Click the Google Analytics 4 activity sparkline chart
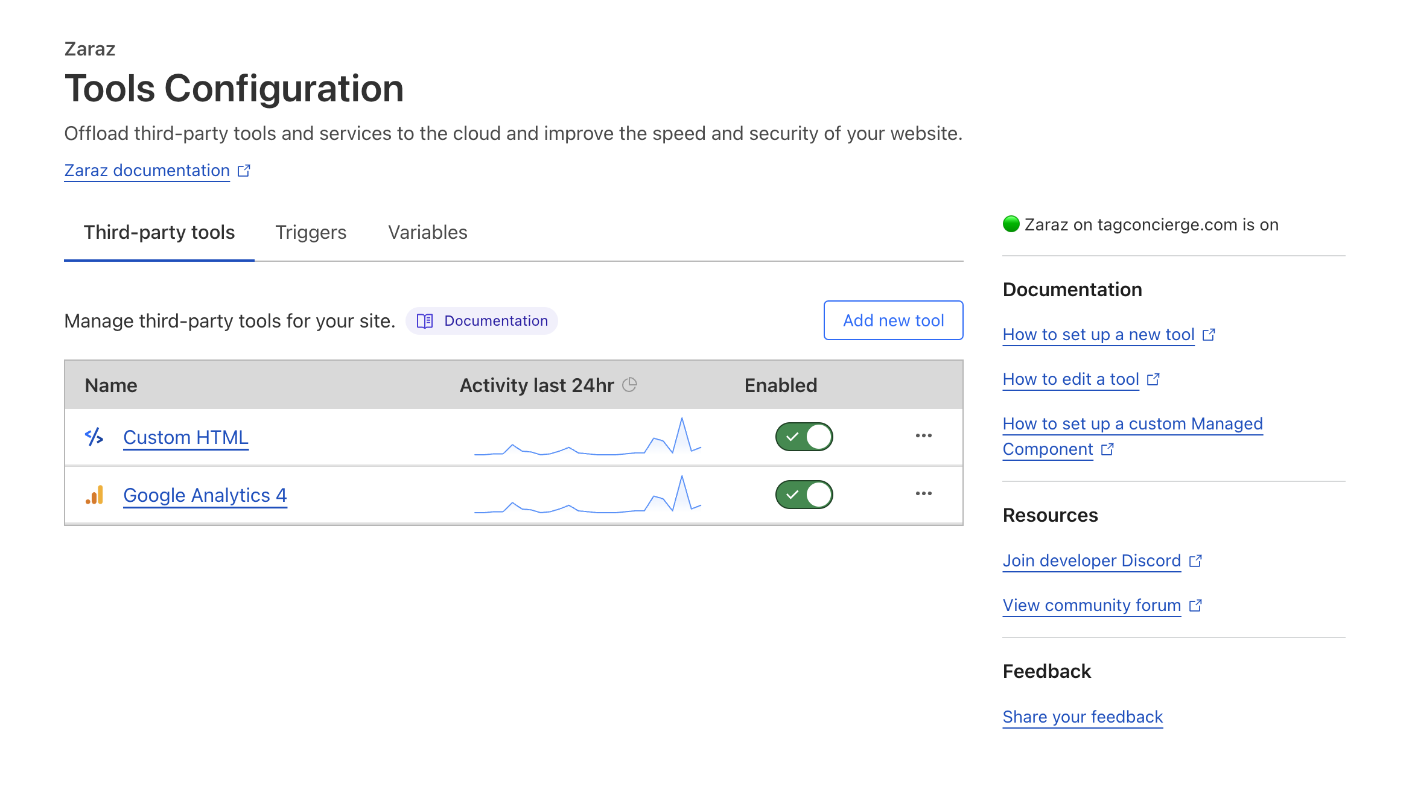Screen dimensions: 1412x801 tap(588, 494)
